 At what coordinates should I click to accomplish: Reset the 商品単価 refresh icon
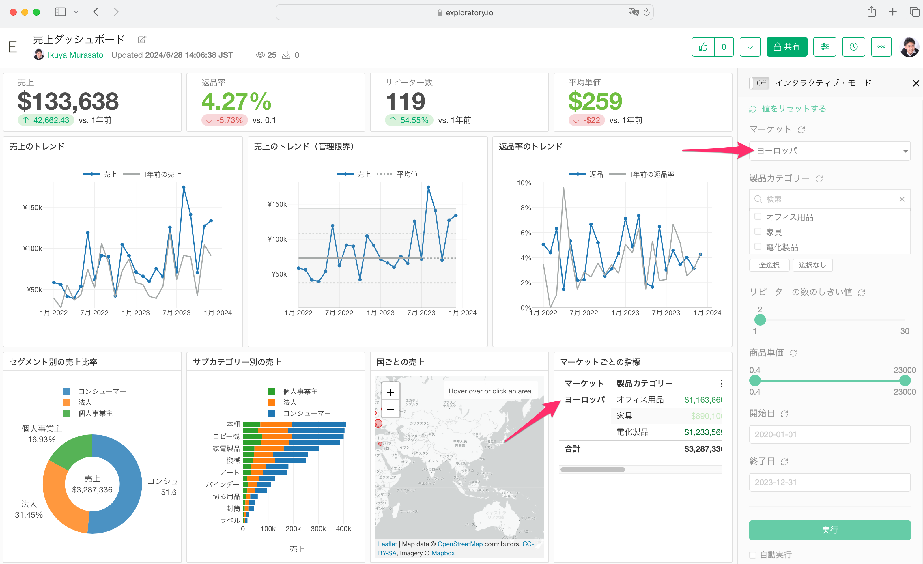(793, 353)
